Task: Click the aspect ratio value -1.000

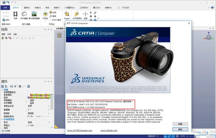Action: [x=30, y=126]
